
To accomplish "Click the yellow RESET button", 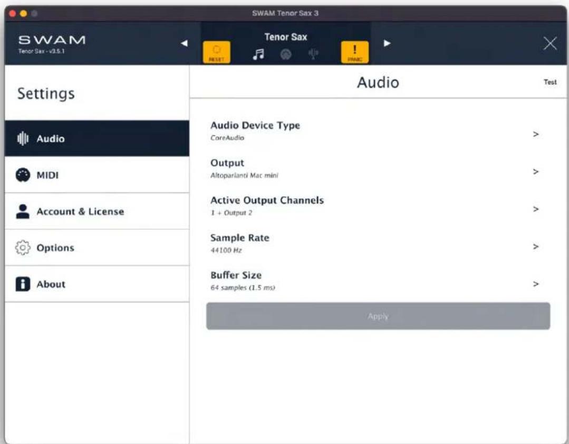I will point(216,52).
